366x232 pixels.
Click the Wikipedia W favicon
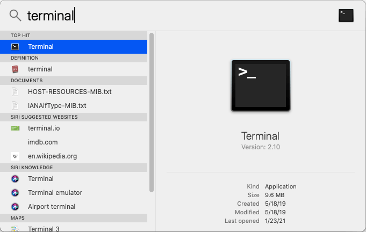[x=15, y=156]
